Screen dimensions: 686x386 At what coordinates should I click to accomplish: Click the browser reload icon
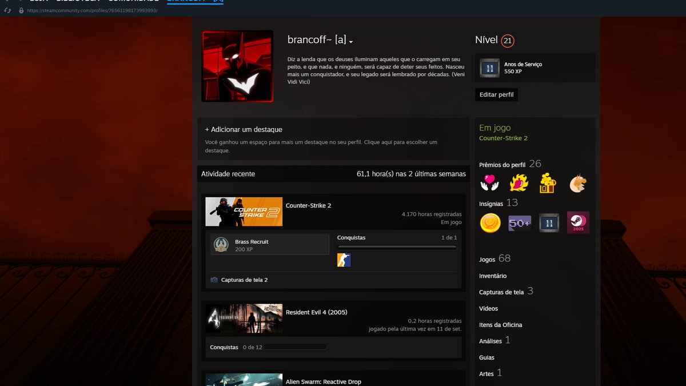[x=7, y=10]
